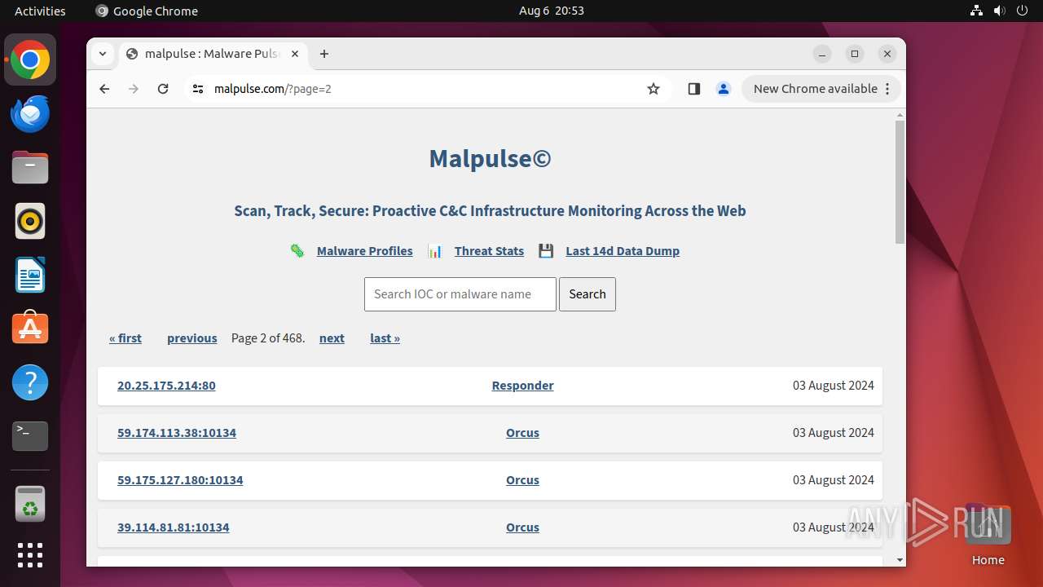
Task: Click the Search button
Action: (588, 294)
